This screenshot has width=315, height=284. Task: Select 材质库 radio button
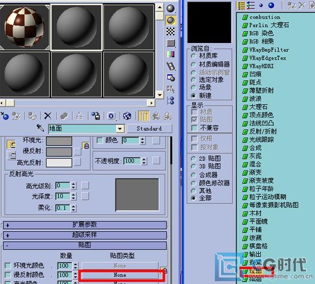pyautogui.click(x=193, y=56)
